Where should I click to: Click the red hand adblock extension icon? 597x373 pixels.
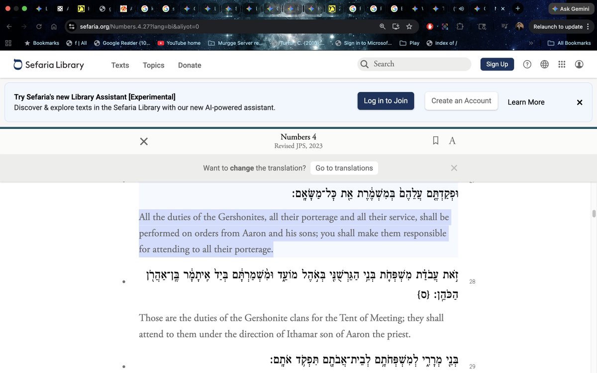tap(430, 26)
